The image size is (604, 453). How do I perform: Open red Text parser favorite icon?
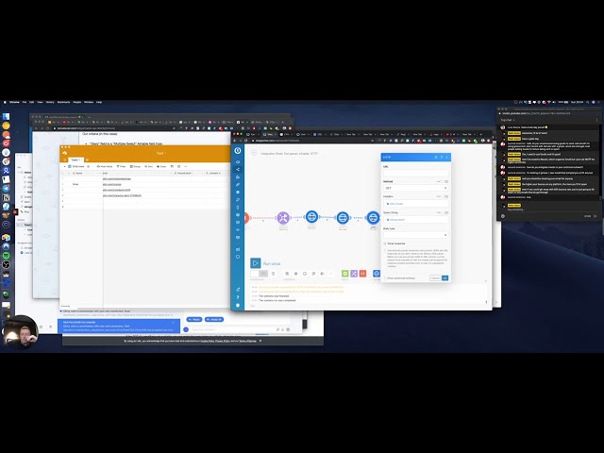click(x=362, y=274)
